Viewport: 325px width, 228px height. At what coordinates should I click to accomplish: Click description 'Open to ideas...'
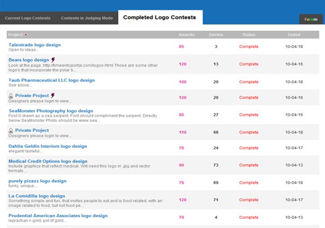23,50
